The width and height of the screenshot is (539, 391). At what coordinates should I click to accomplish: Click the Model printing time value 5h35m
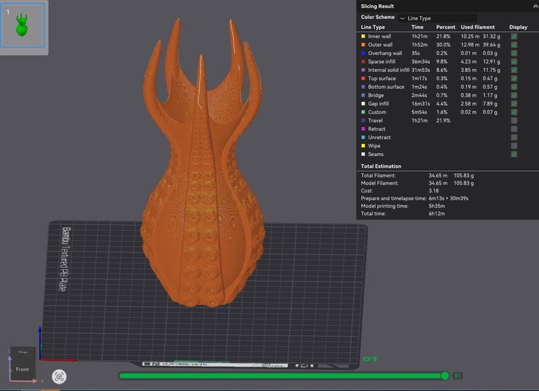click(436, 206)
